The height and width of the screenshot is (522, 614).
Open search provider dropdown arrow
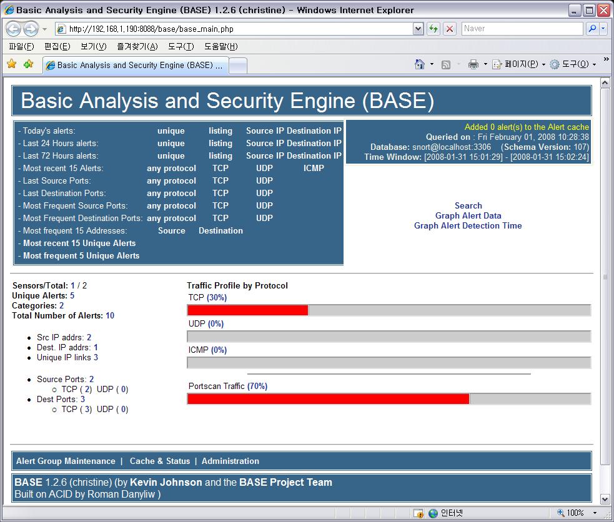(x=603, y=29)
